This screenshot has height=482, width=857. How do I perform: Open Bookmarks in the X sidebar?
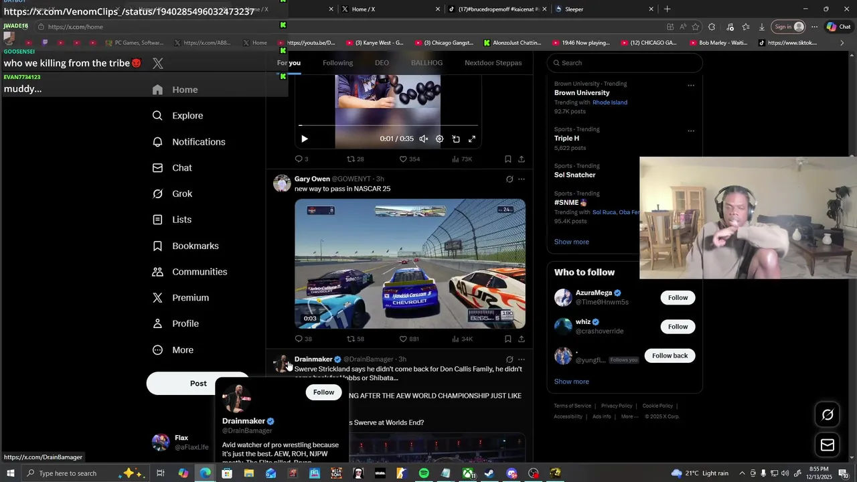pyautogui.click(x=185, y=246)
